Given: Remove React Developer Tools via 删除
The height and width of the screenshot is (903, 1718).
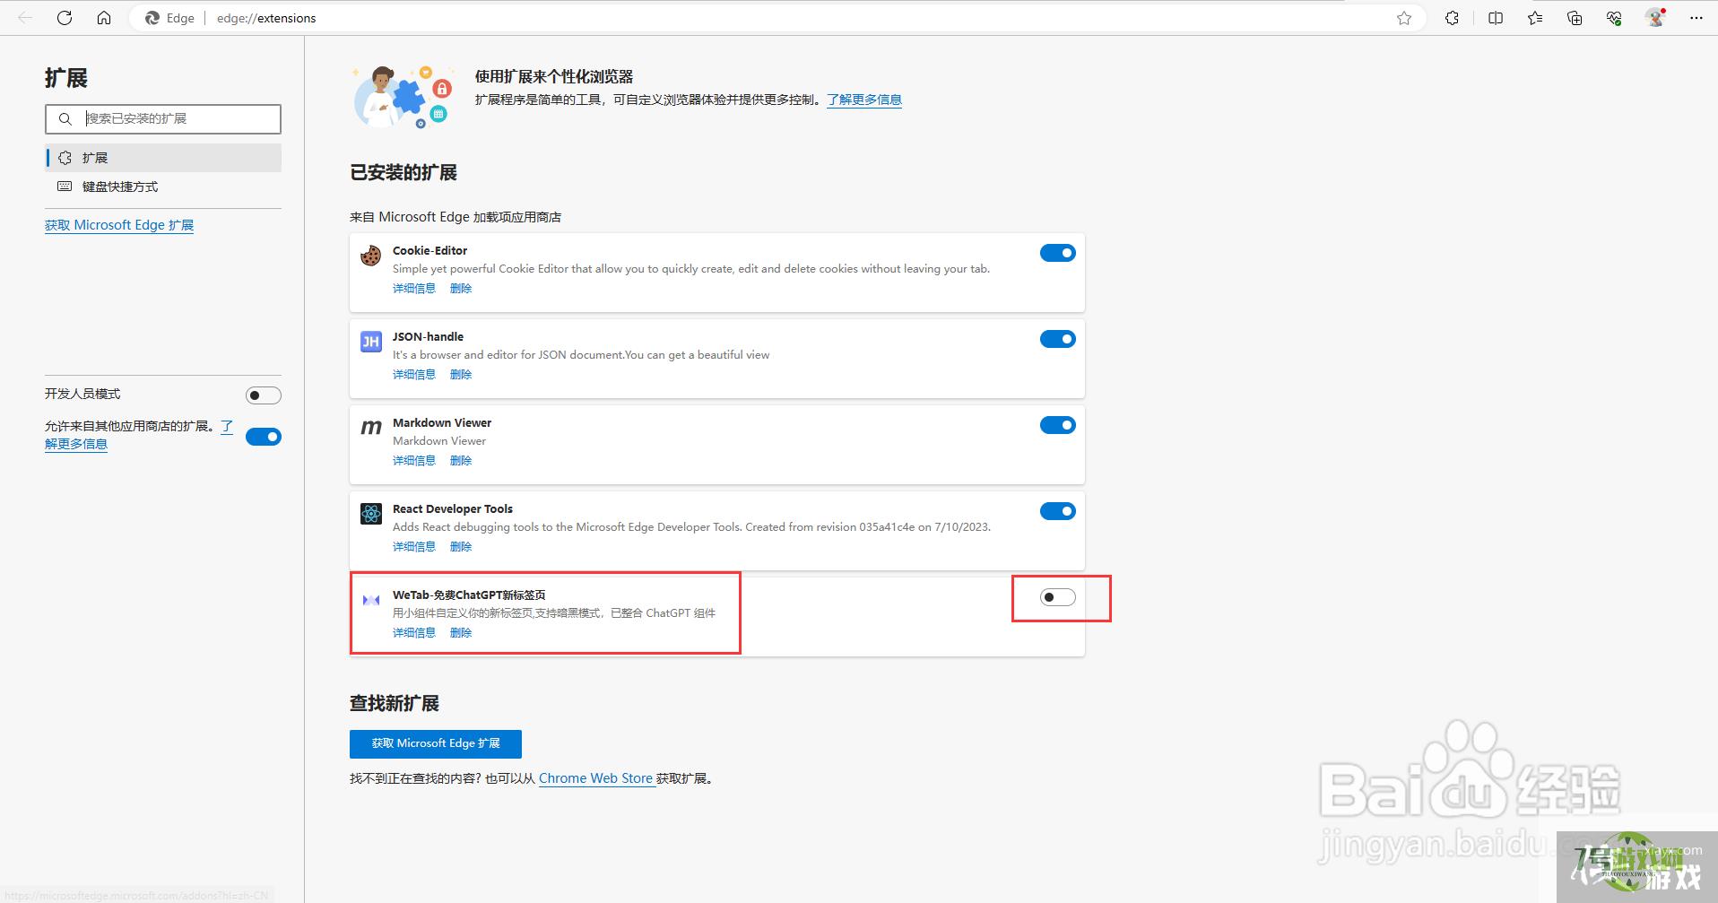Looking at the screenshot, I should pos(461,546).
